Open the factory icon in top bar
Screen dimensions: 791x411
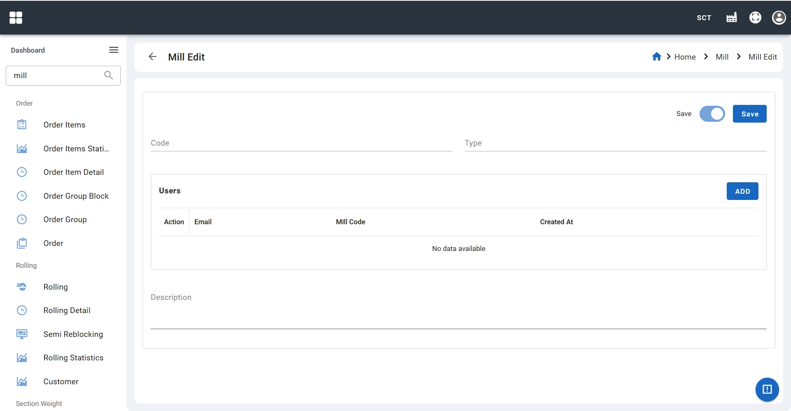pyautogui.click(x=731, y=18)
